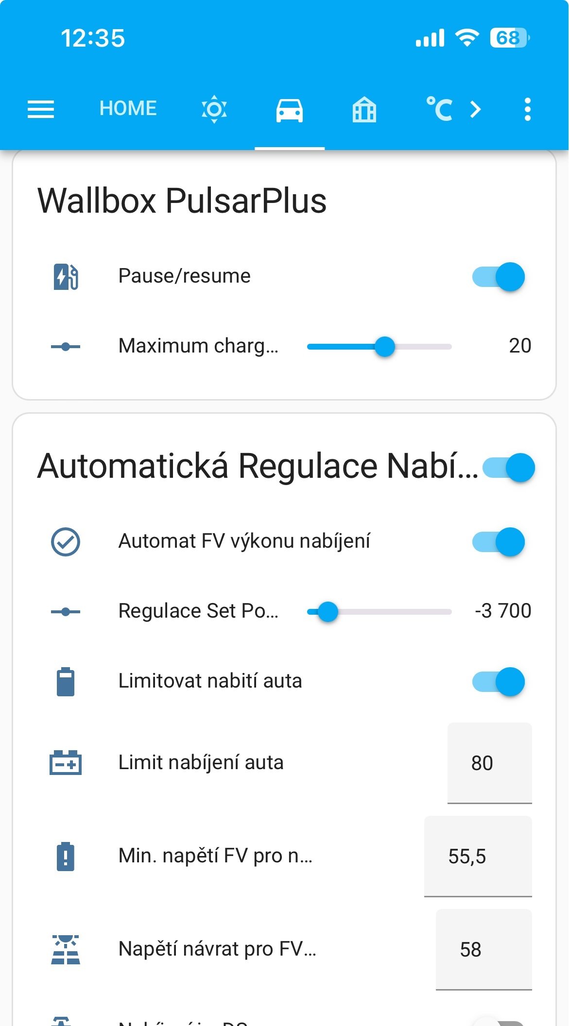Tap the Napětí návrat solar panel icon

tap(66, 949)
